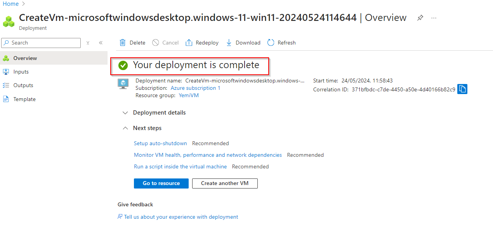
Task: Open the Setup auto-shutdown link
Action: coord(160,143)
